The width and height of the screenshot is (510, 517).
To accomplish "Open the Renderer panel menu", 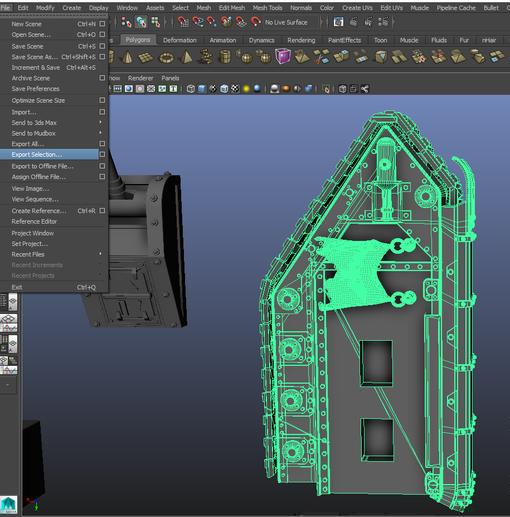I will tap(140, 78).
